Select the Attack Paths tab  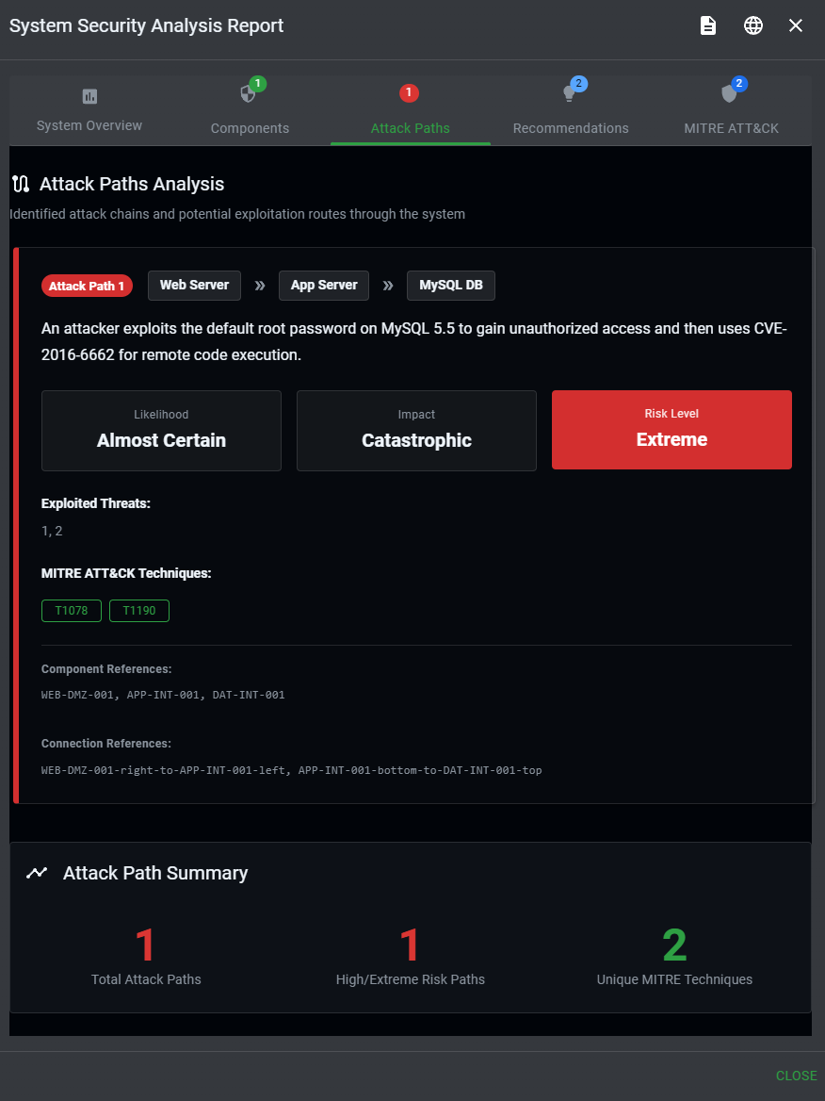(410, 127)
